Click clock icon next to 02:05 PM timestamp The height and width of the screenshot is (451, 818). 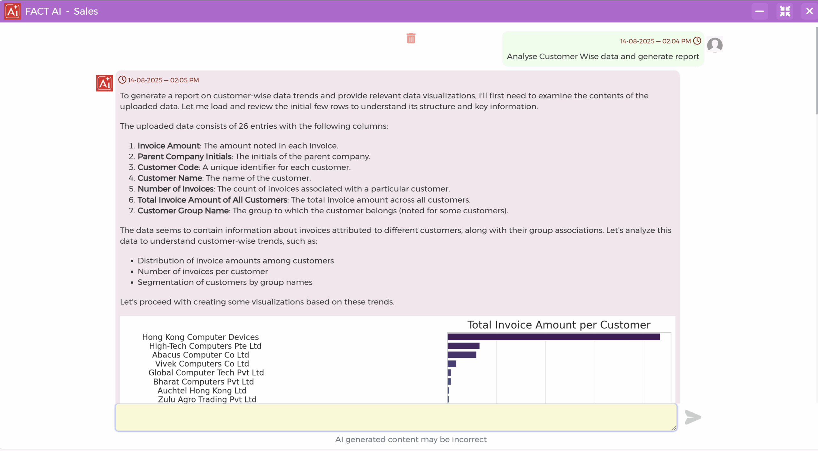pyautogui.click(x=122, y=80)
